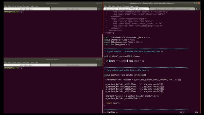Open tab list dropdown arrow in raspberrypi terminal
The width and height of the screenshot is (204, 115).
coord(199,9)
